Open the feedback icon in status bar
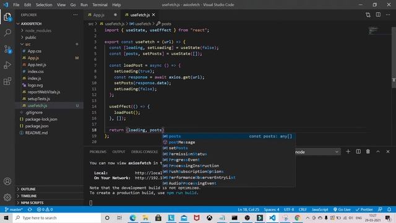Screen dimensions: 396x223 pyautogui.click(x=380, y=209)
